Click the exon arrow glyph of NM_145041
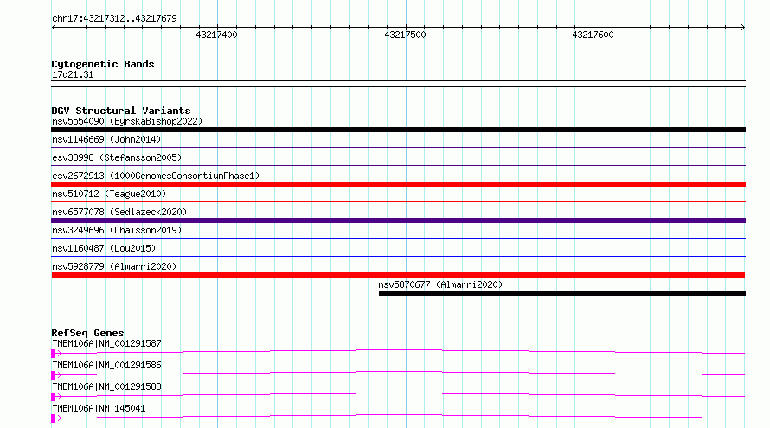This screenshot has height=428, width=770. coord(56,418)
